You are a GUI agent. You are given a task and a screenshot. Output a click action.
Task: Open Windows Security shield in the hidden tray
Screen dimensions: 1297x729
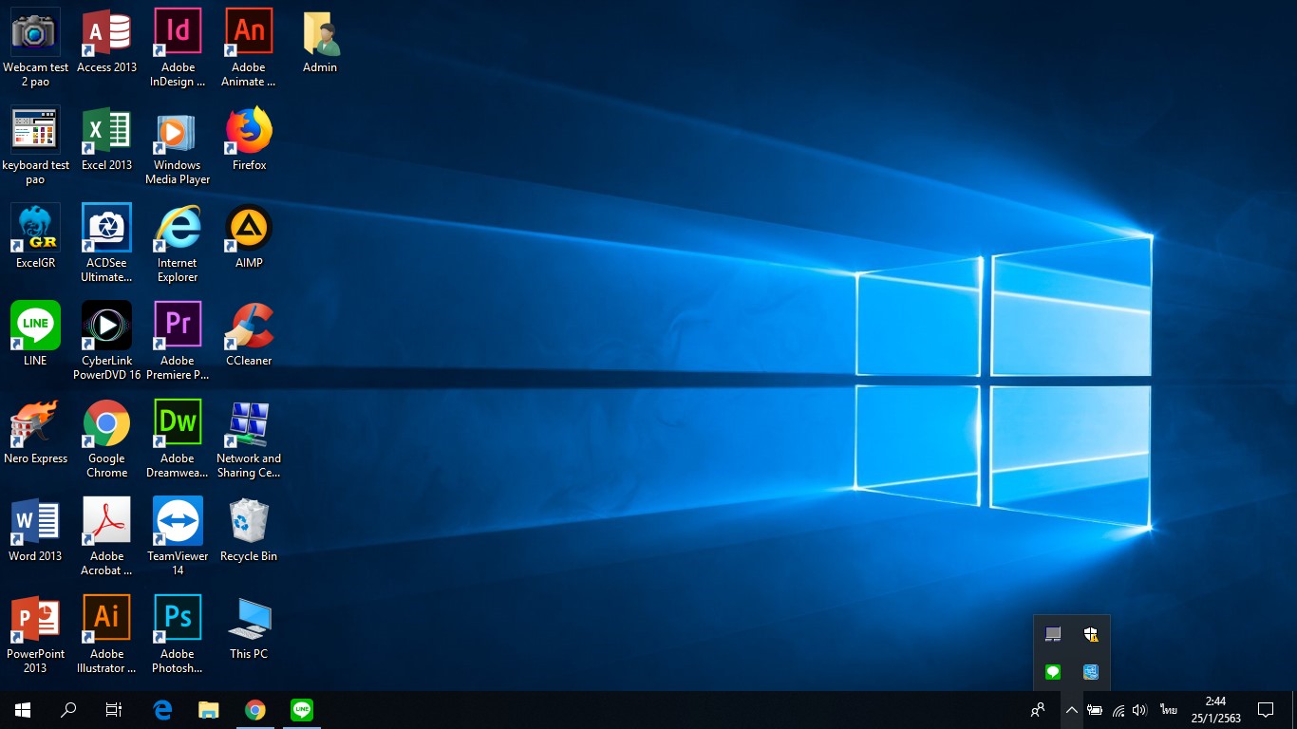point(1091,634)
